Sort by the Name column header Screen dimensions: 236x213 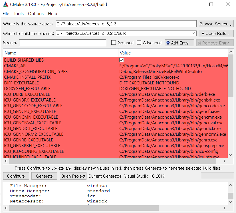coord(60,53)
